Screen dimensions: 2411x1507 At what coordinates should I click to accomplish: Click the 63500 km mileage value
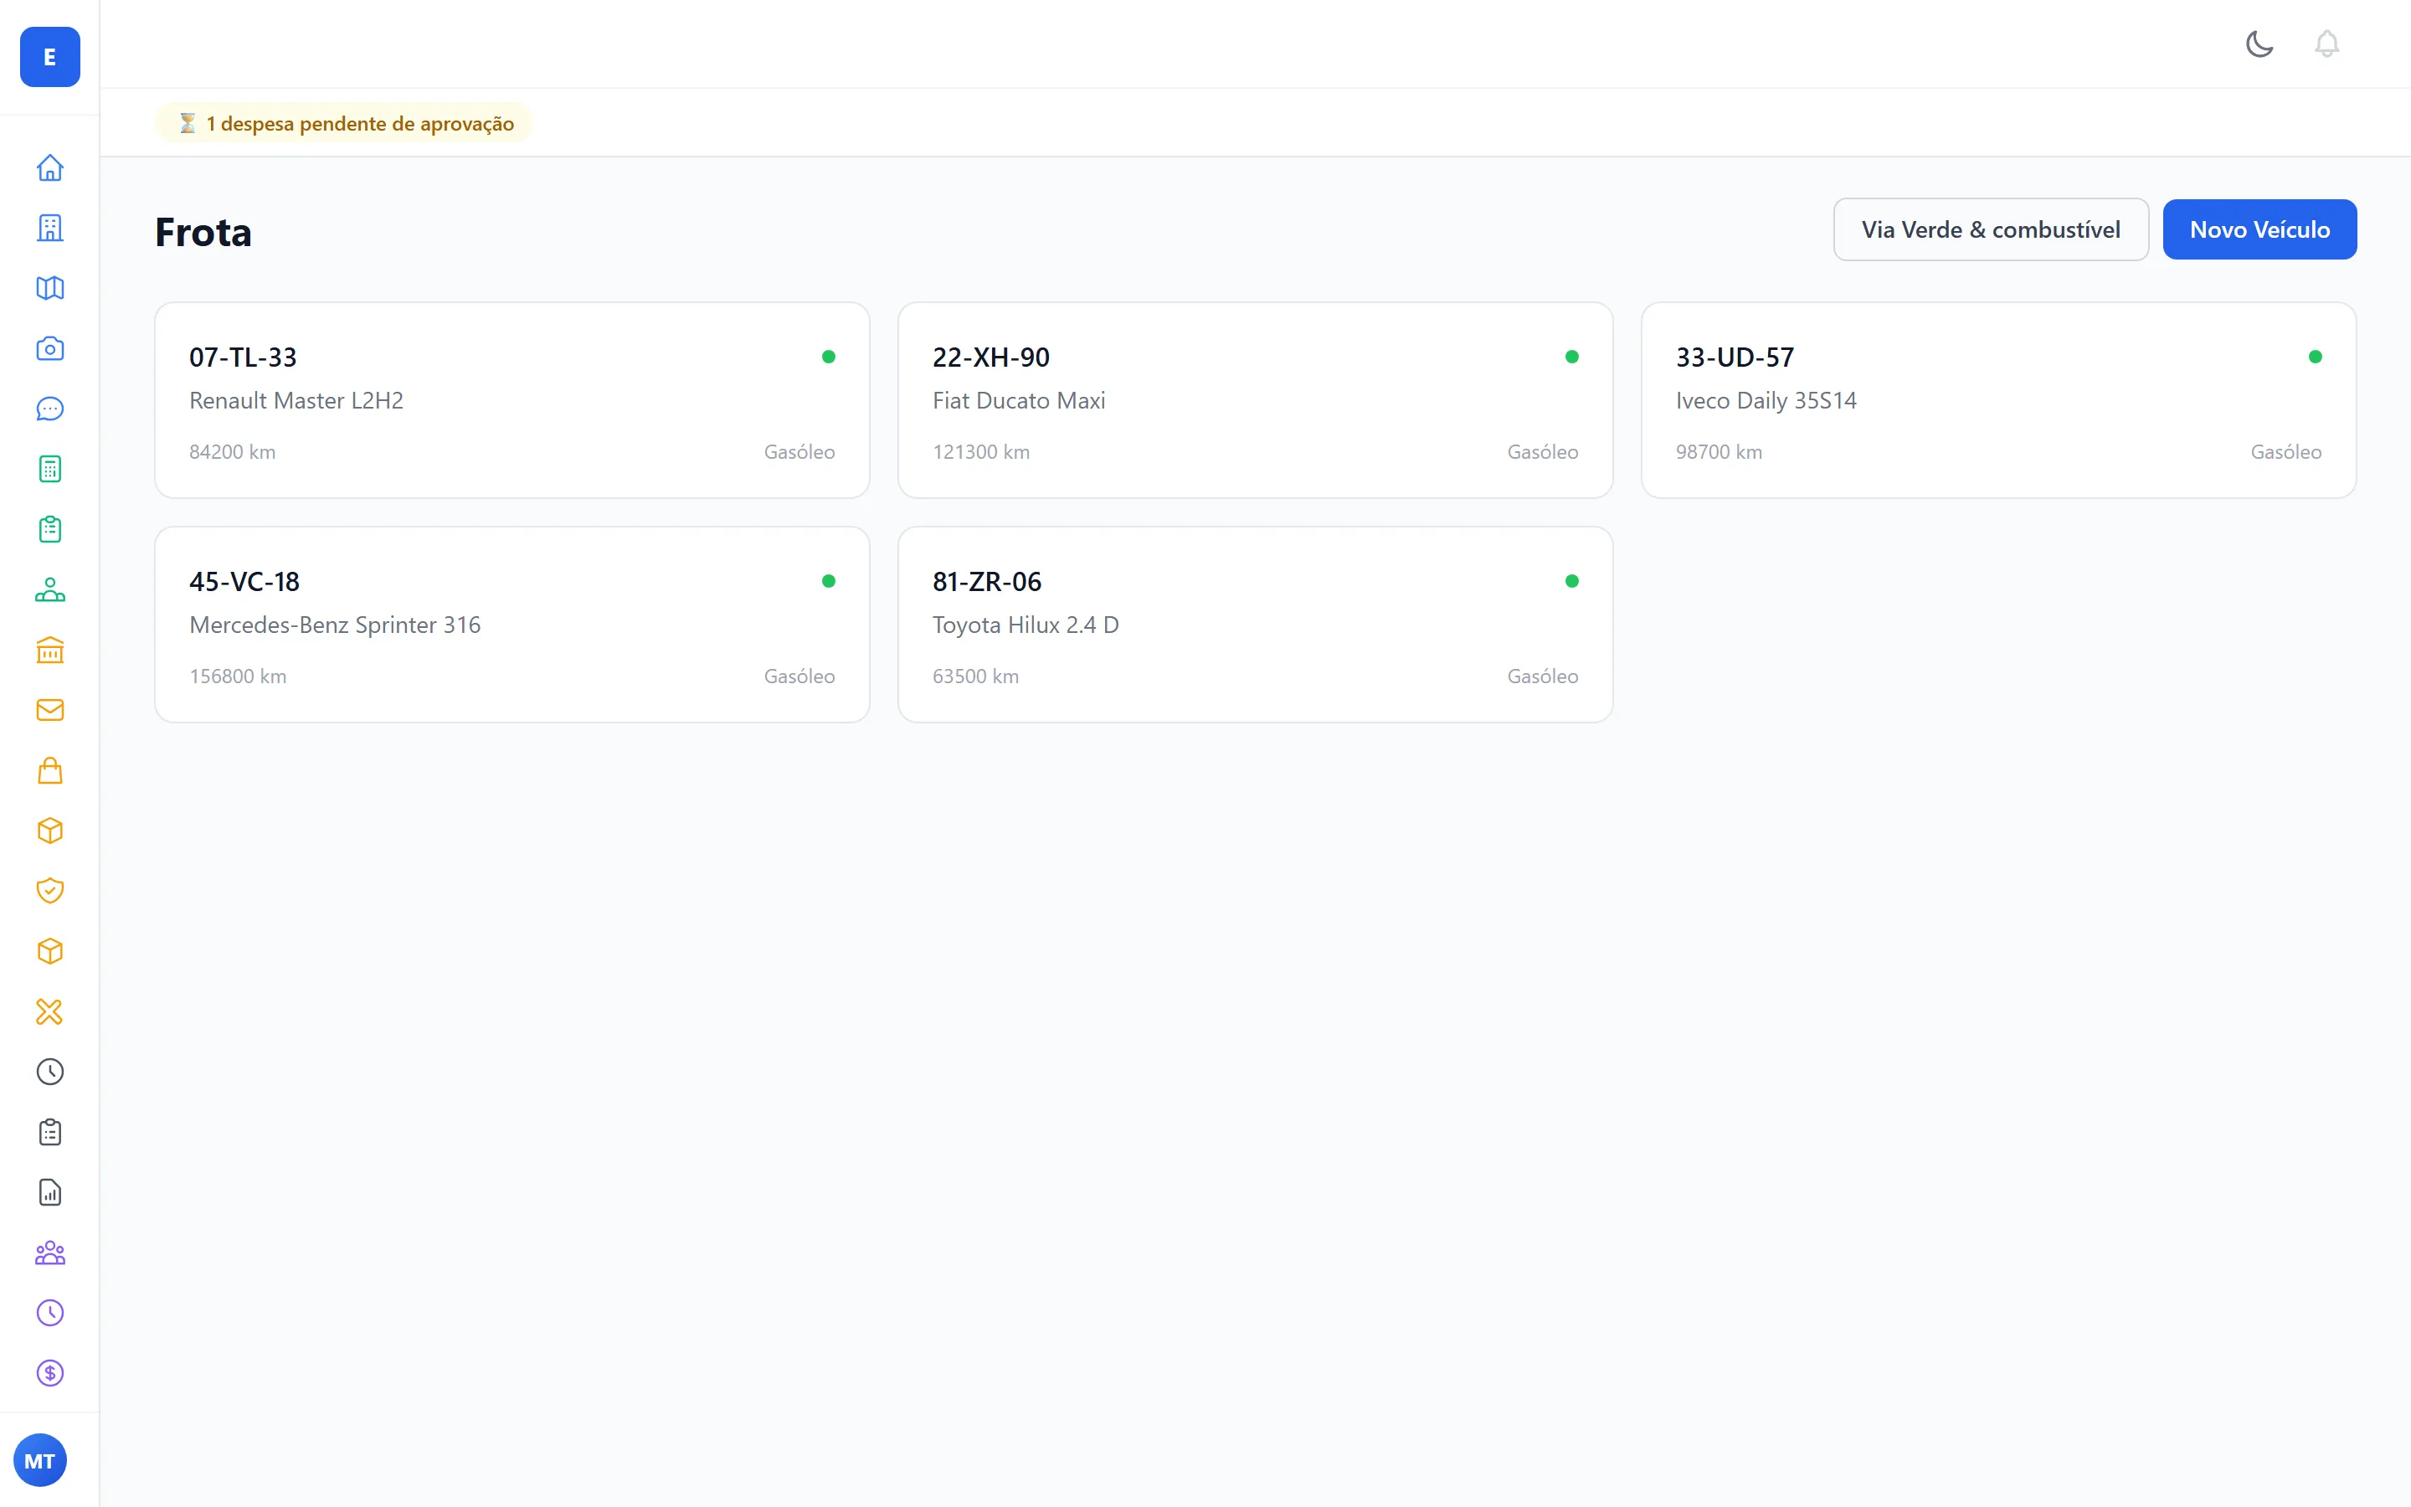(x=975, y=676)
